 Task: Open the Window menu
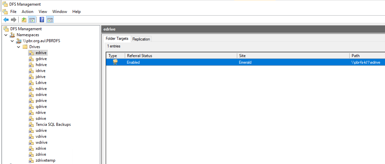[x=60, y=12]
